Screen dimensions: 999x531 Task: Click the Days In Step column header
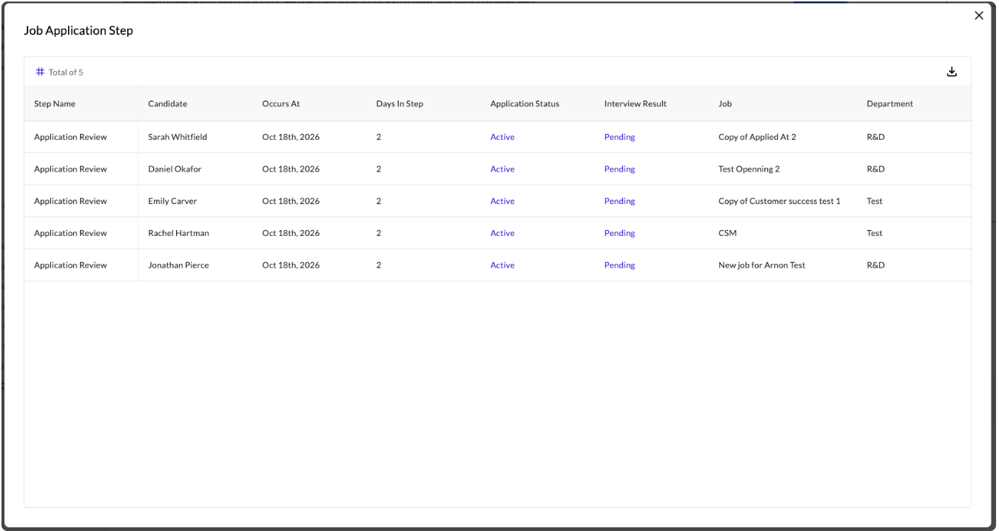pos(400,104)
